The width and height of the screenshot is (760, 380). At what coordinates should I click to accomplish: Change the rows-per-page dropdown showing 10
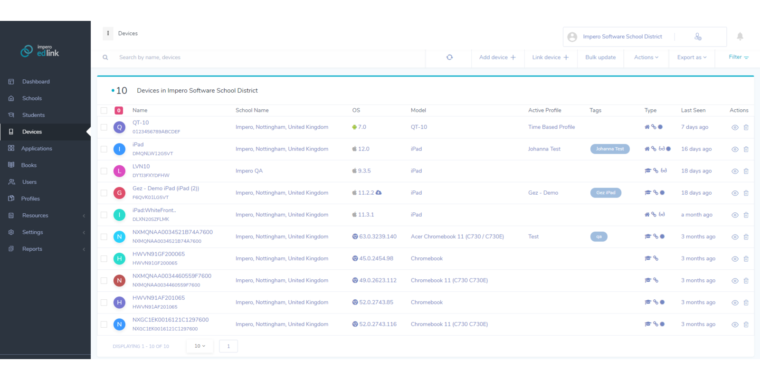pos(200,346)
